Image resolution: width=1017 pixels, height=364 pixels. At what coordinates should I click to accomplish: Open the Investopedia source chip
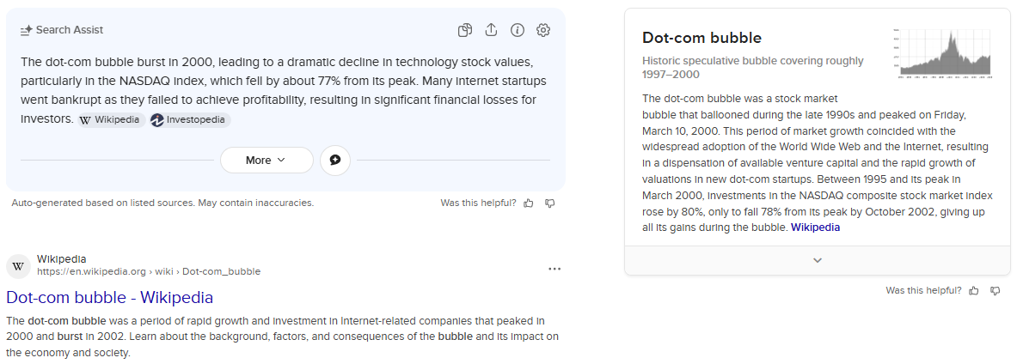[x=189, y=120]
